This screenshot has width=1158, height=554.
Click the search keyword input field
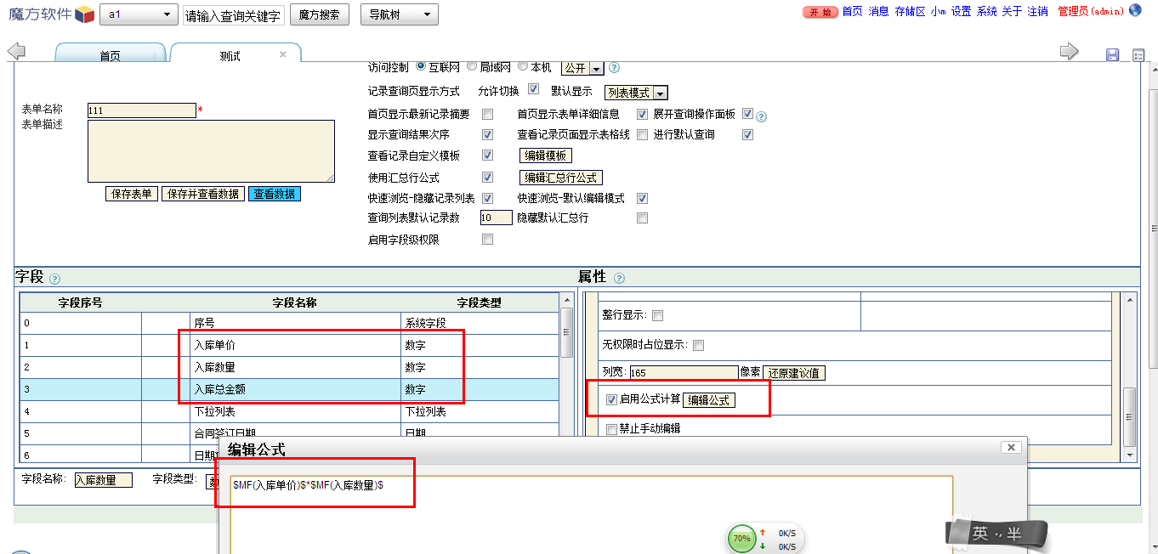tap(233, 15)
